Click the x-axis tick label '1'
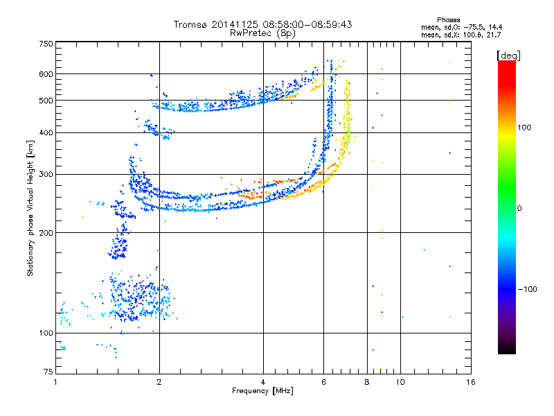This screenshot has width=554, height=416. (x=55, y=382)
